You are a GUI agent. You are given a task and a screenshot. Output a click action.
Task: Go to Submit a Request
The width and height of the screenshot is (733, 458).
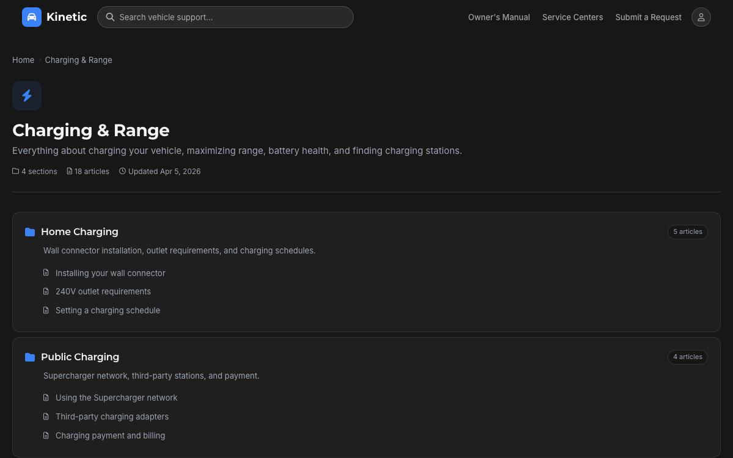[x=648, y=17]
